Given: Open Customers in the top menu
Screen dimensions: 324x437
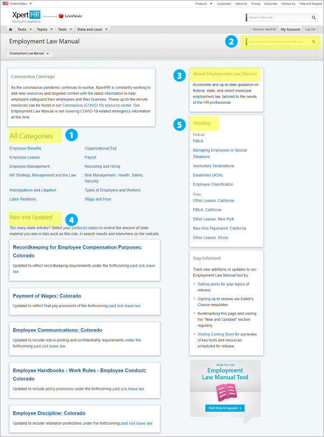Looking at the screenshot, I should [224, 4].
